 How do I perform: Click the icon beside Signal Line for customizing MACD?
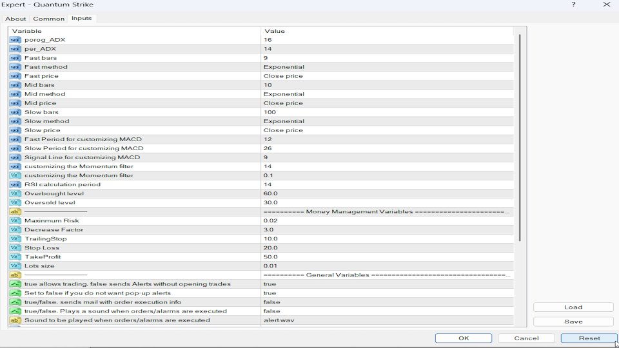(x=15, y=157)
